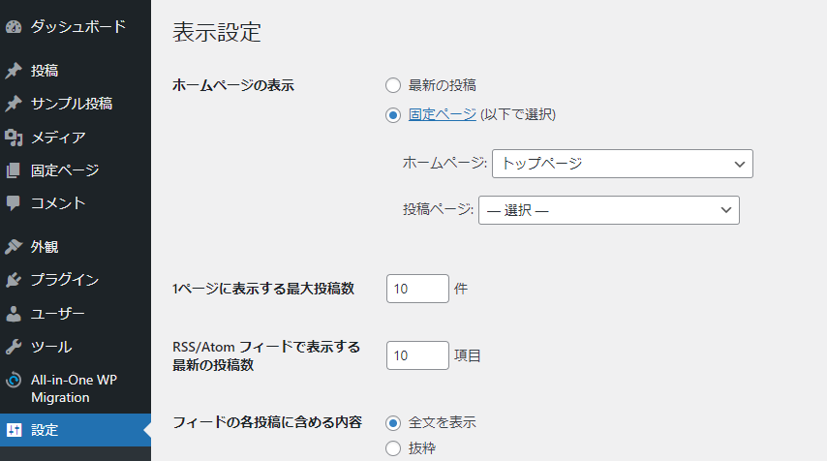The height and width of the screenshot is (461, 827).
Task: Open the プラグイン plug icon
Action: click(14, 280)
